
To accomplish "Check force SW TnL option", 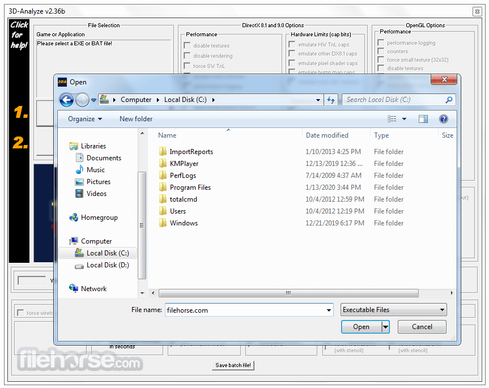I will [187, 66].
